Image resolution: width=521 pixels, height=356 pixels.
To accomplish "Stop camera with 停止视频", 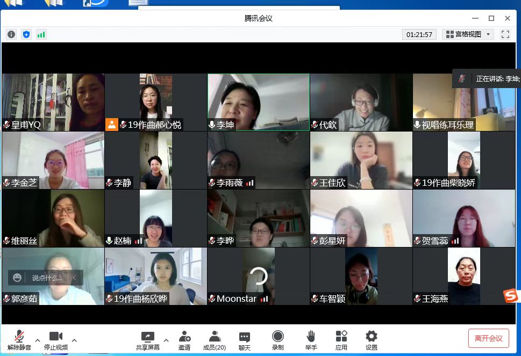I will (x=56, y=340).
